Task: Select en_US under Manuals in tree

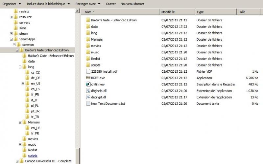Action: [36, 128]
